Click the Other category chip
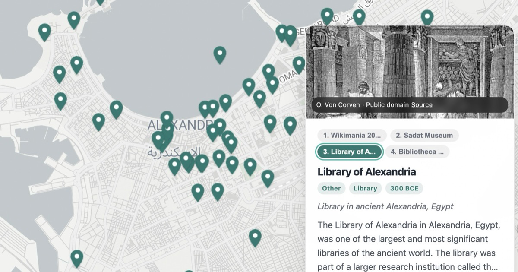518x272 pixels. [331, 188]
